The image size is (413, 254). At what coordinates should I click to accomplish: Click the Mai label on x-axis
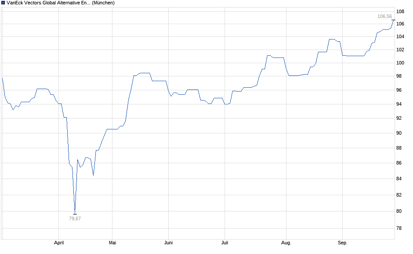click(x=112, y=243)
